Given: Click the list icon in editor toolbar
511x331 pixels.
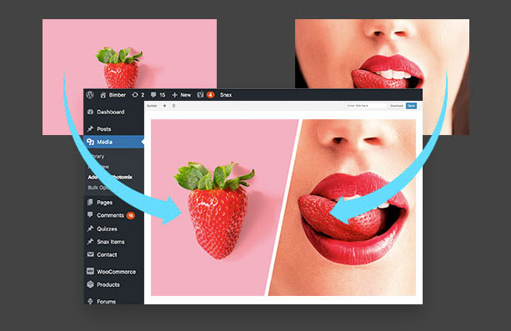Looking at the screenshot, I should click(173, 106).
